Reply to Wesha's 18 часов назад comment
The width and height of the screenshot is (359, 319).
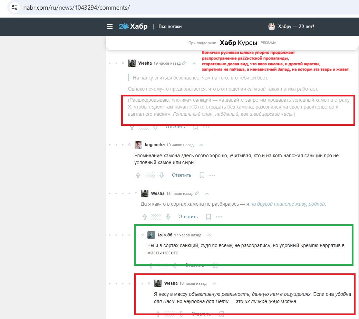click(188, 217)
